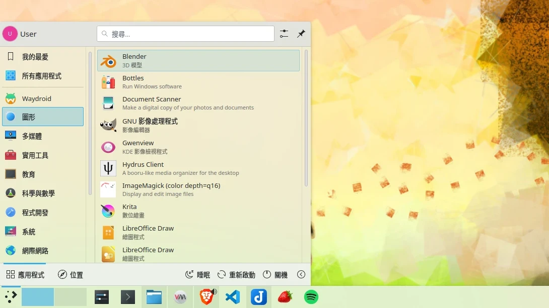549x308 pixels.
Task: Pin the application launcher open
Action: pyautogui.click(x=301, y=33)
